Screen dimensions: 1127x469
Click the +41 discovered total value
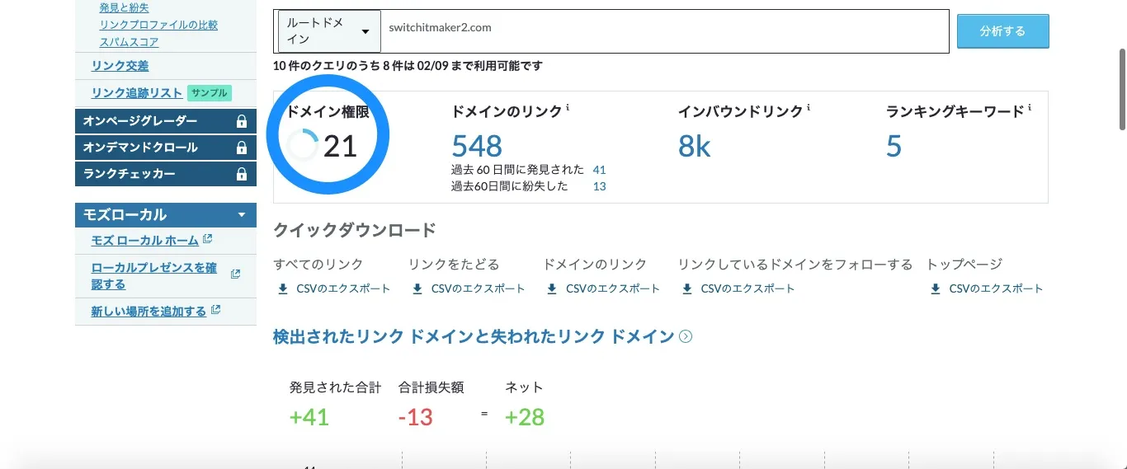coord(309,417)
